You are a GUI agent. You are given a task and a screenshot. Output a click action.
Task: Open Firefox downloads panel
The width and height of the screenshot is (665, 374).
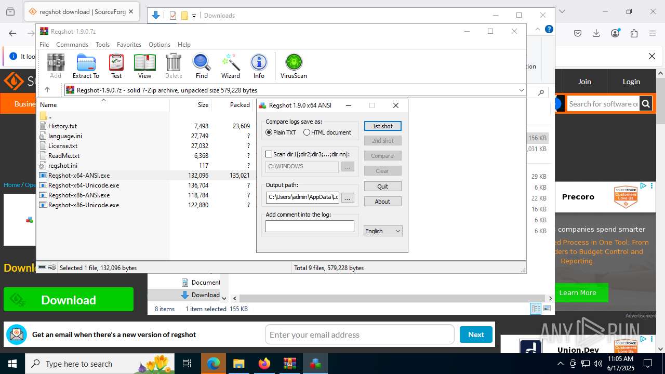[596, 33]
